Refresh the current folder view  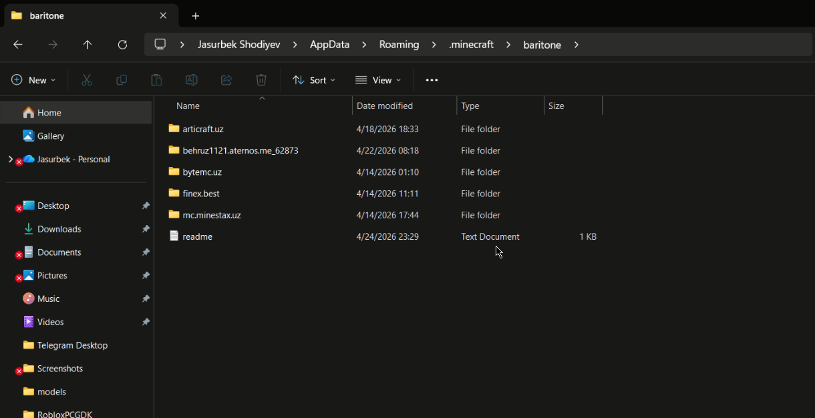122,45
